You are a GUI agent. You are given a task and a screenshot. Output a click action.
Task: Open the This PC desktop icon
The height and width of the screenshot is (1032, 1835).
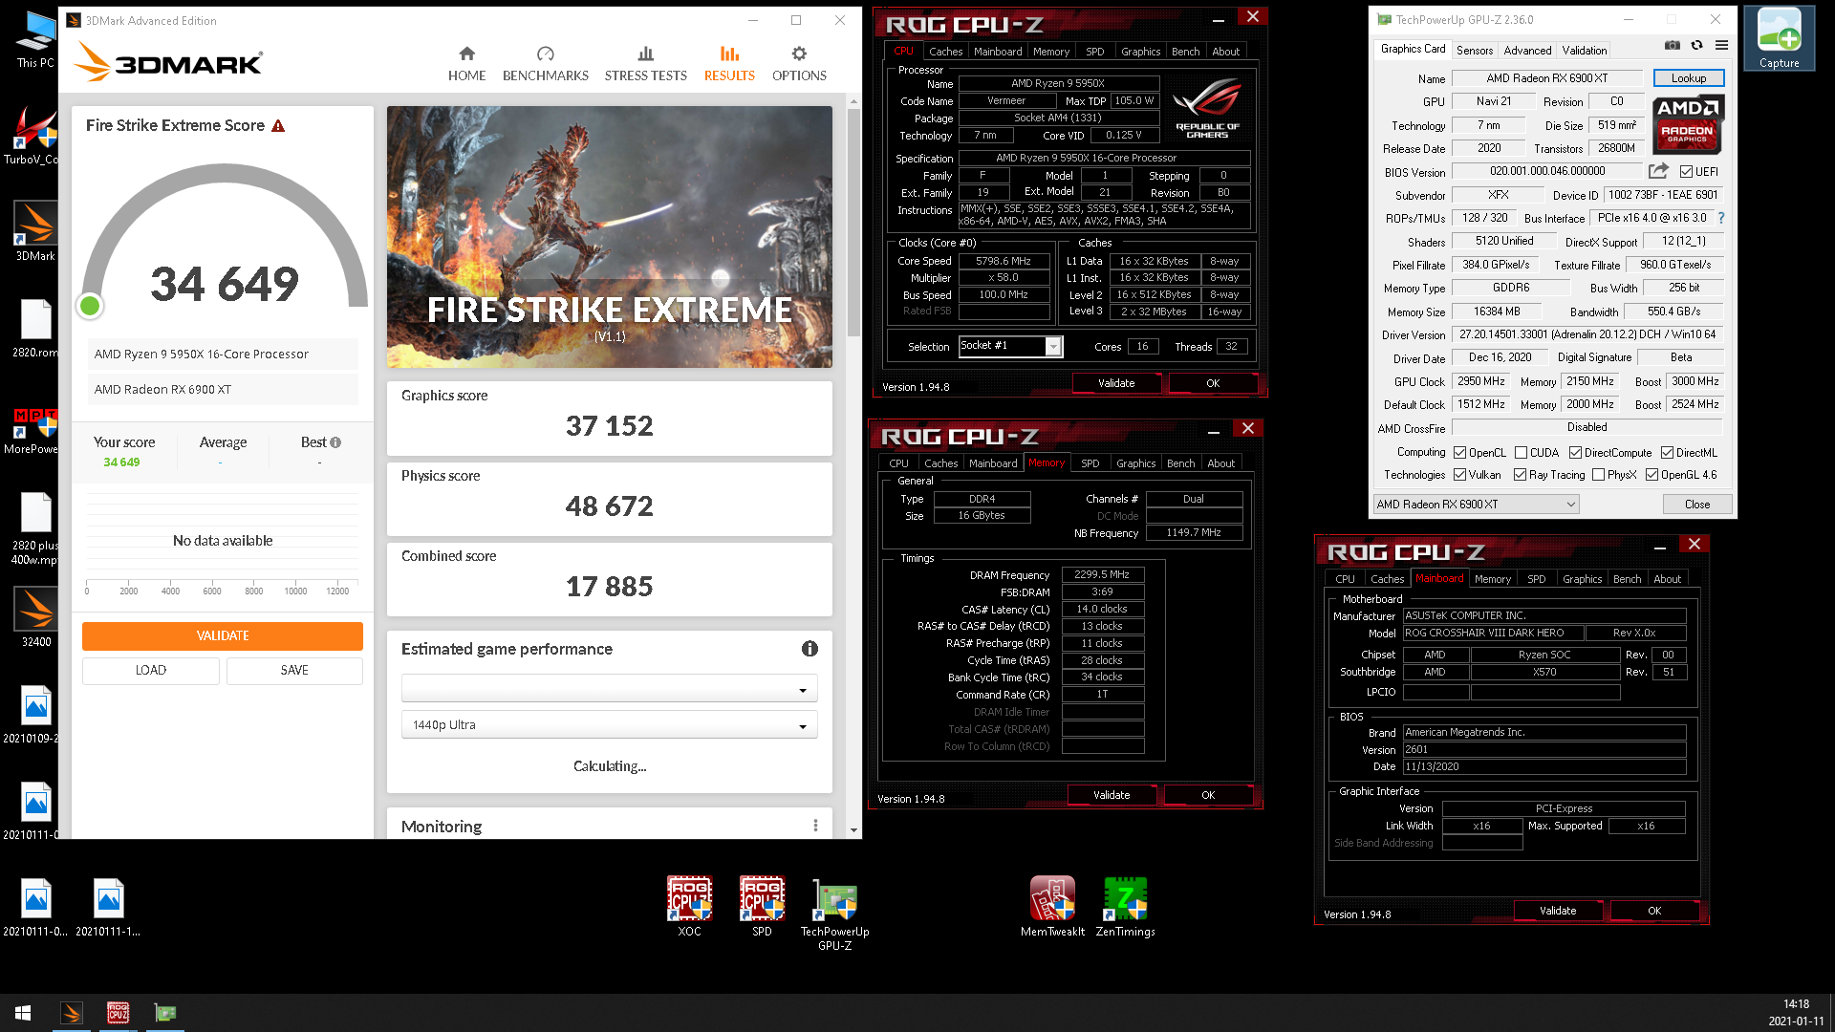pos(35,39)
